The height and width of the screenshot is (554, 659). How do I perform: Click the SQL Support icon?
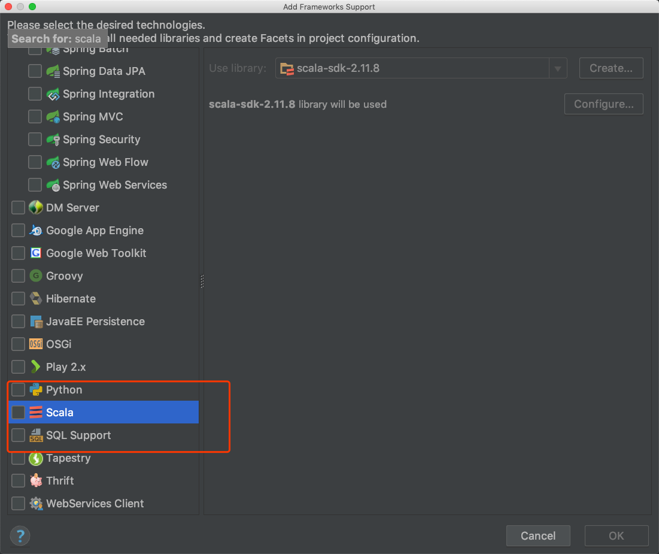[x=36, y=435]
